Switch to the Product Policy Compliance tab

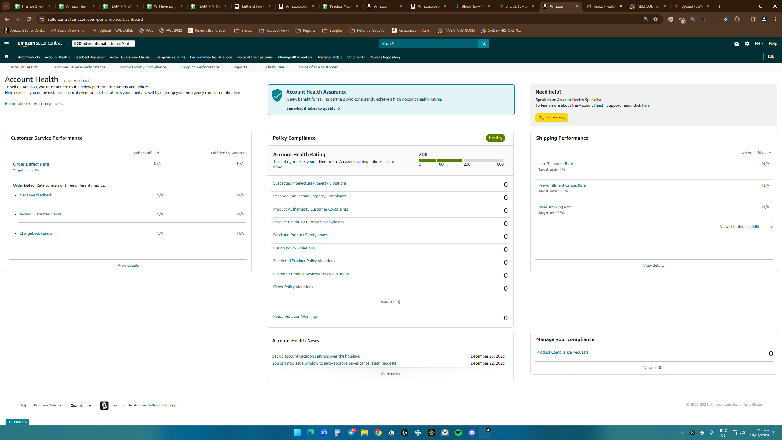pyautogui.click(x=143, y=67)
